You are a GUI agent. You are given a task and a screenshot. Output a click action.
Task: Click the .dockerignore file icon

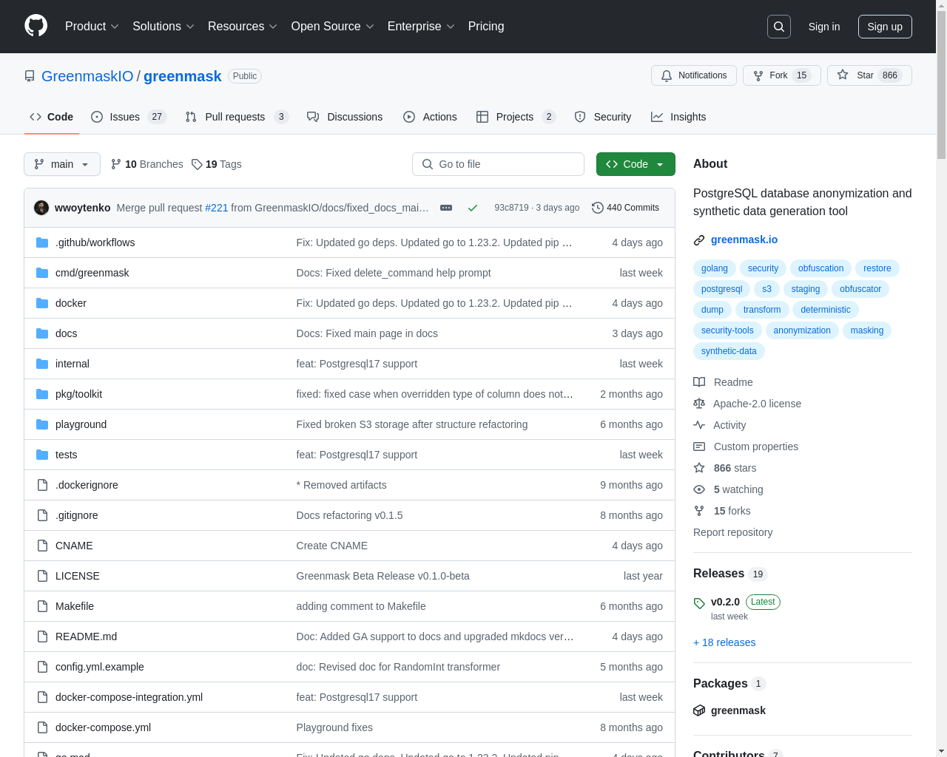pyautogui.click(x=42, y=485)
